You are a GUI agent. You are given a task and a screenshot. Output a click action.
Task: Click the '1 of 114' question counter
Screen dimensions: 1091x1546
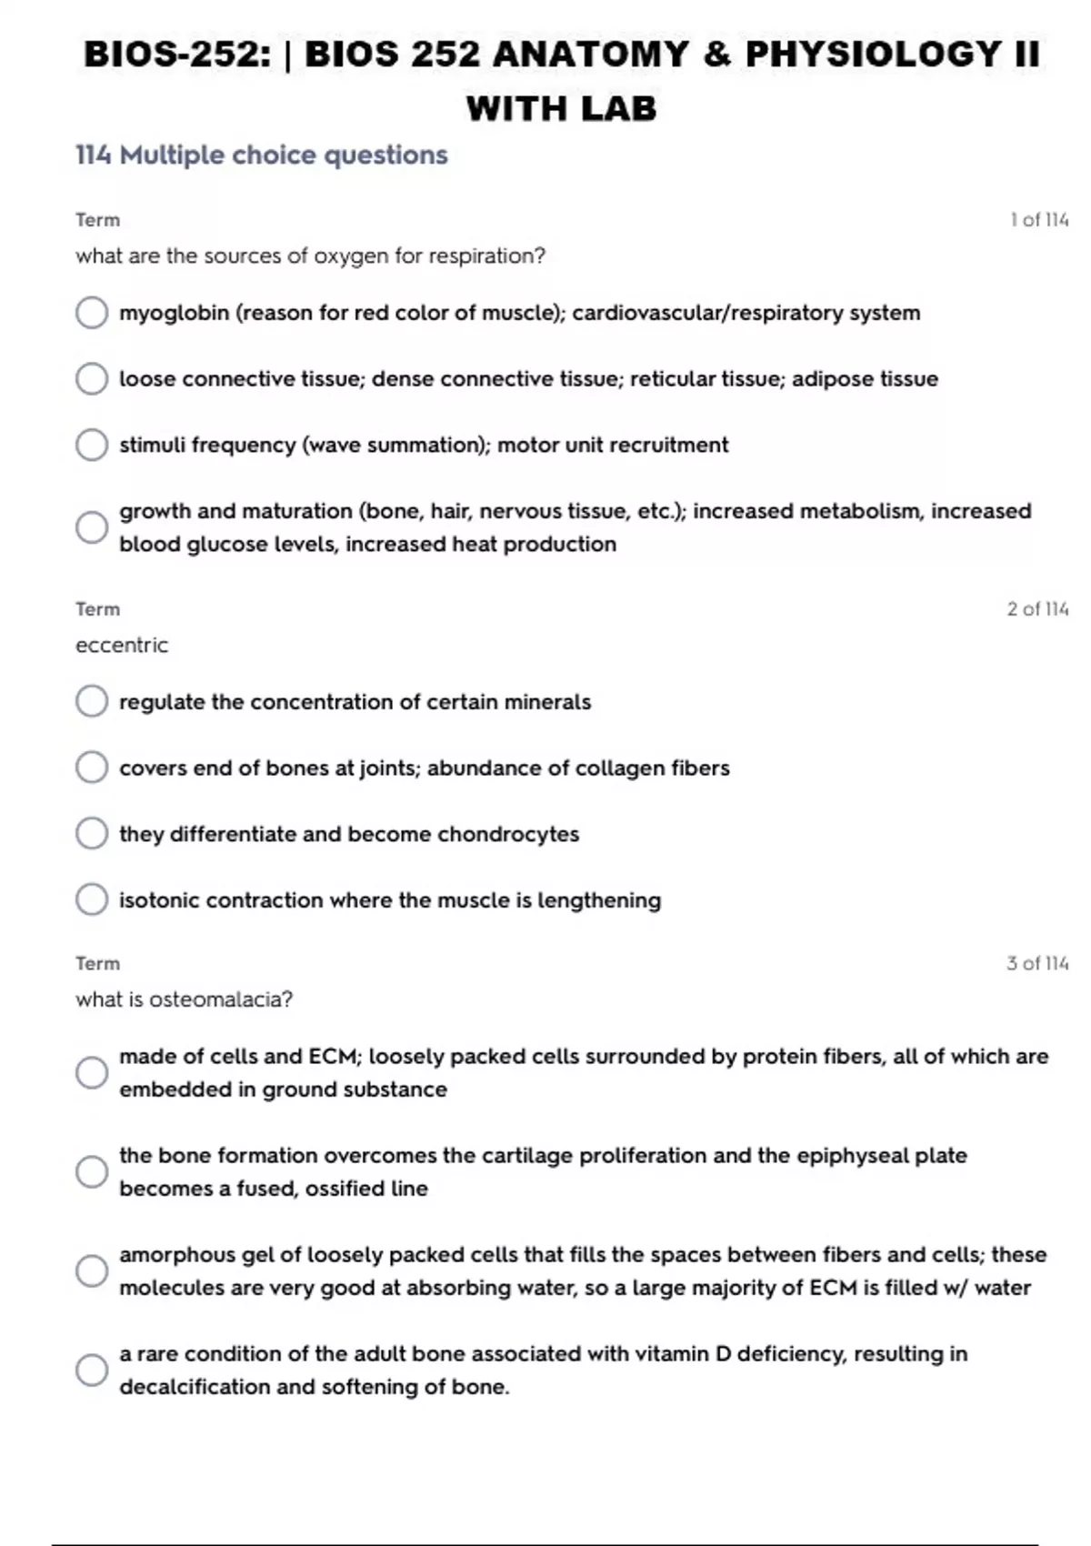click(1039, 220)
